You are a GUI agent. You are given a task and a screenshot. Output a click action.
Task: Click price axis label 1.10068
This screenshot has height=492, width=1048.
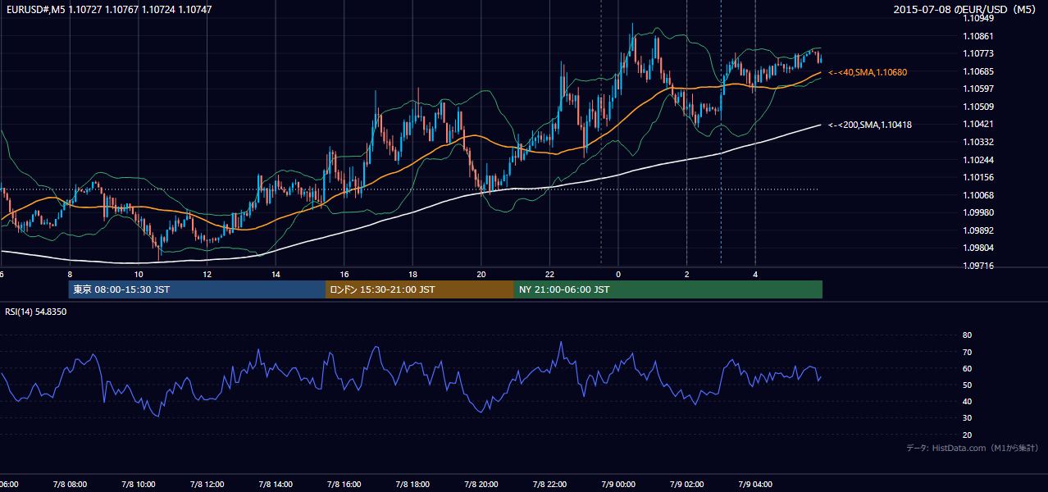click(x=977, y=195)
